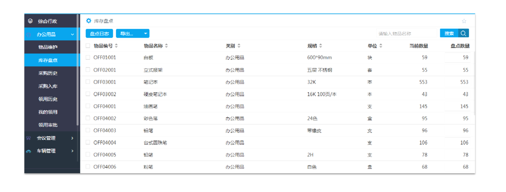
Task: Sort by 规格 column arrows
Action: 321,46
